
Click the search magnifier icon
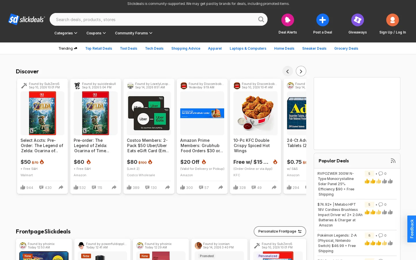[x=261, y=19]
